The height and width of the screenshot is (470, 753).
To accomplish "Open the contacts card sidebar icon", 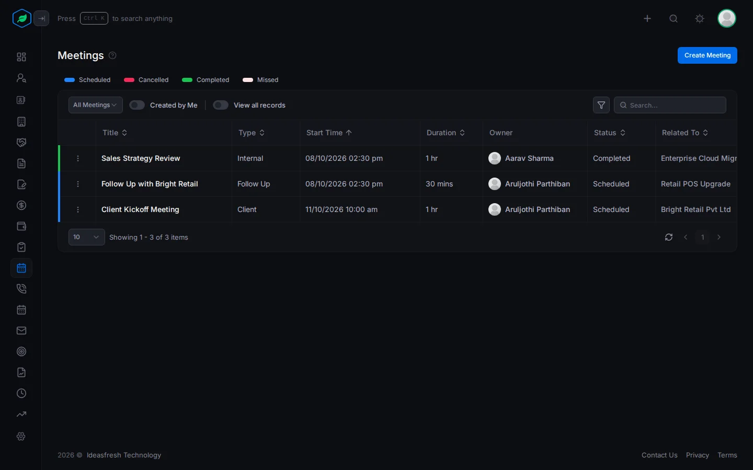I will coord(21,100).
